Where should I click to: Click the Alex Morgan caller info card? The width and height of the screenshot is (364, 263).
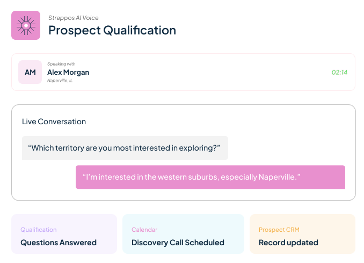(x=184, y=72)
